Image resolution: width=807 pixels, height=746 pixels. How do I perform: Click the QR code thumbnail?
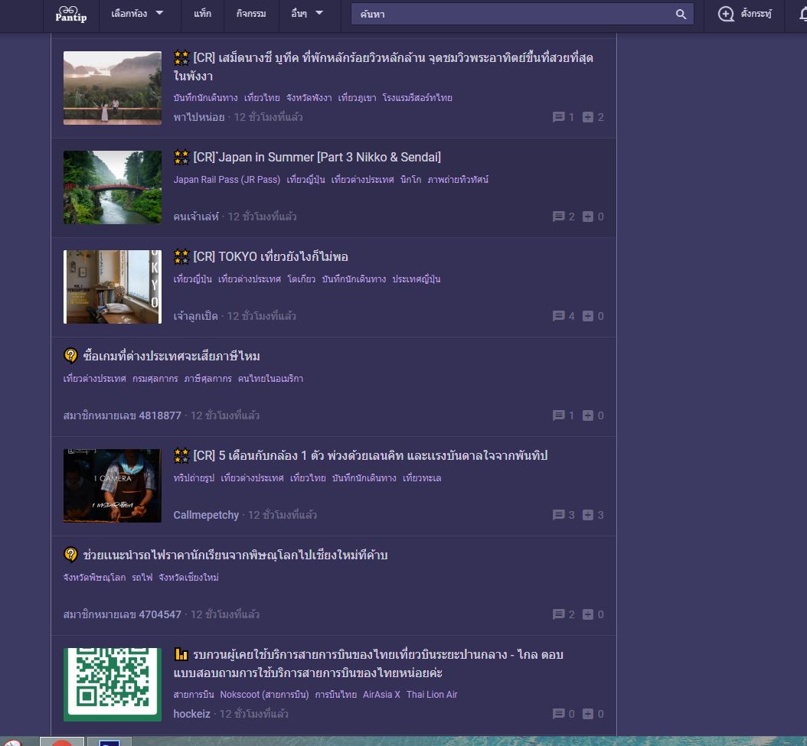[x=113, y=684]
